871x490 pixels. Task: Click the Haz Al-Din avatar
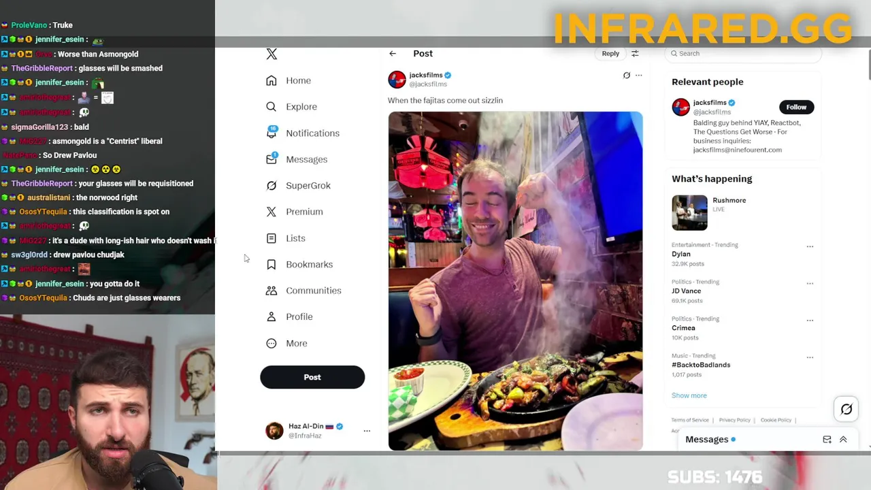tap(274, 431)
